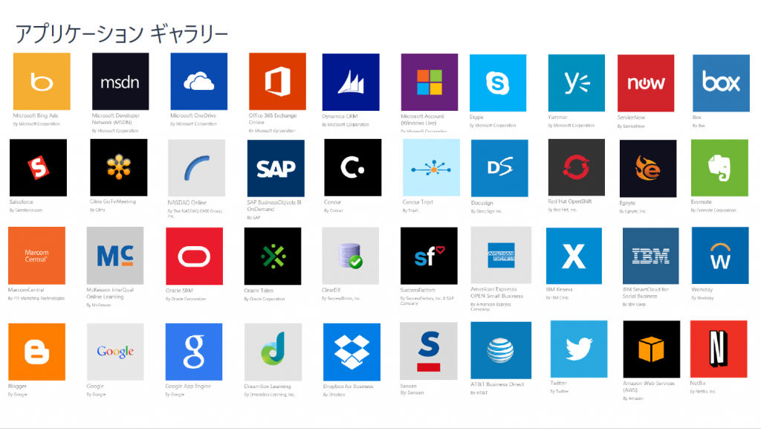
Task: Click the green Evernote elephant icon
Action: (719, 168)
